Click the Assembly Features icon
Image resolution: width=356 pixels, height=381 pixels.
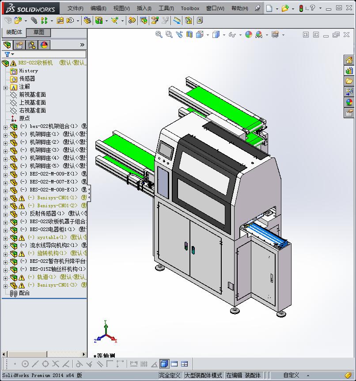tap(99, 20)
